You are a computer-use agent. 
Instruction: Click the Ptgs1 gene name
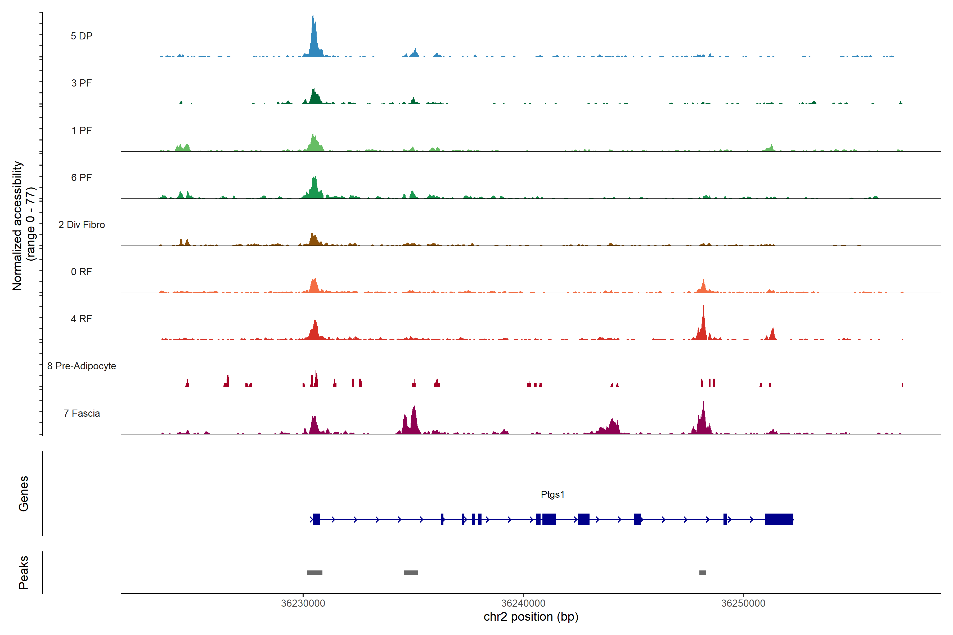[552, 494]
